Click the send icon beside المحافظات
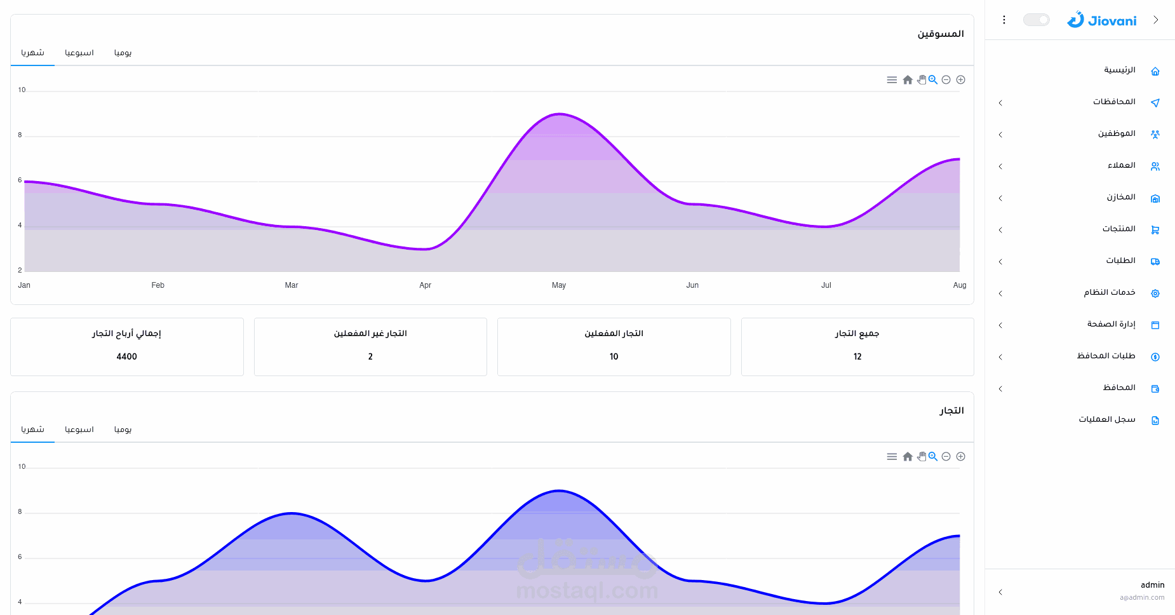The width and height of the screenshot is (1175, 615). (1155, 103)
